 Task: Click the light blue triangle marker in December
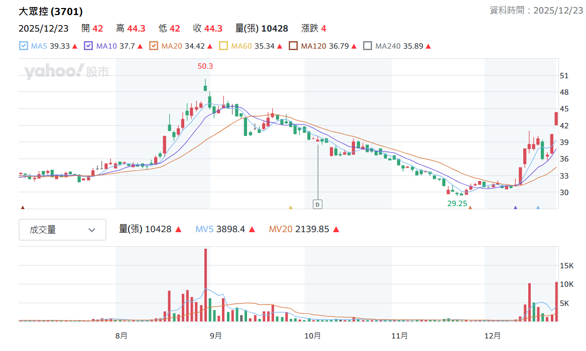pyautogui.click(x=538, y=207)
